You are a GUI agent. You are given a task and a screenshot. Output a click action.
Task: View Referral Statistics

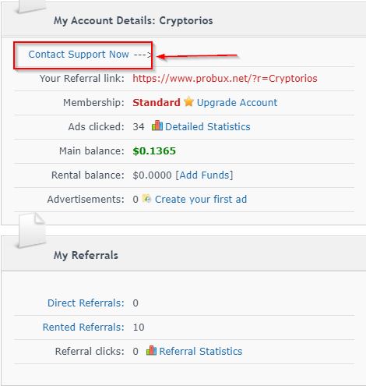tap(201, 351)
